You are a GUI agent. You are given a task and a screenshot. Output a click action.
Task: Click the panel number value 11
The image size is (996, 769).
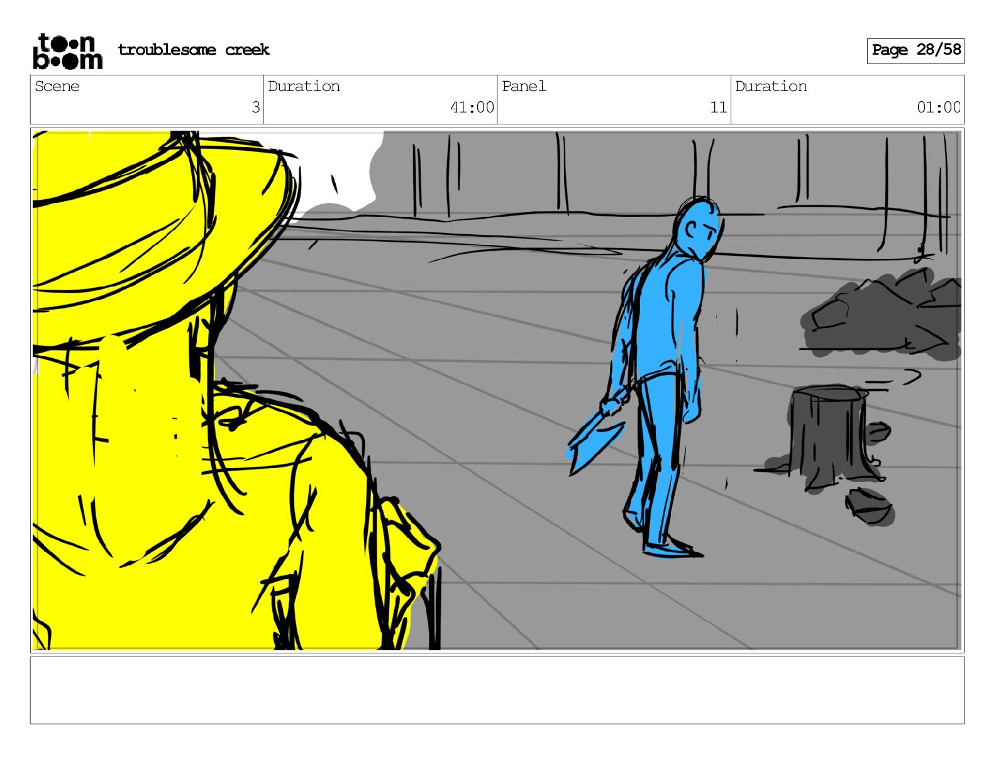coord(718,107)
